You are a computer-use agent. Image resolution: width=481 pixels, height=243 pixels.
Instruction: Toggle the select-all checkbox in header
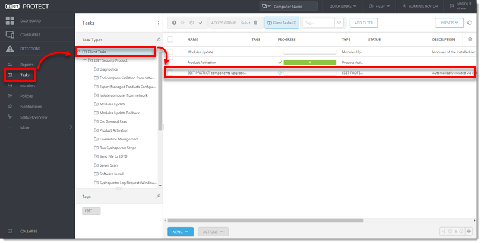[170, 39]
